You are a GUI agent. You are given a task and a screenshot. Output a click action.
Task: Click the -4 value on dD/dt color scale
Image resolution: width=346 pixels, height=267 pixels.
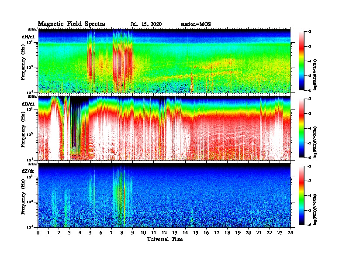pos(309,128)
